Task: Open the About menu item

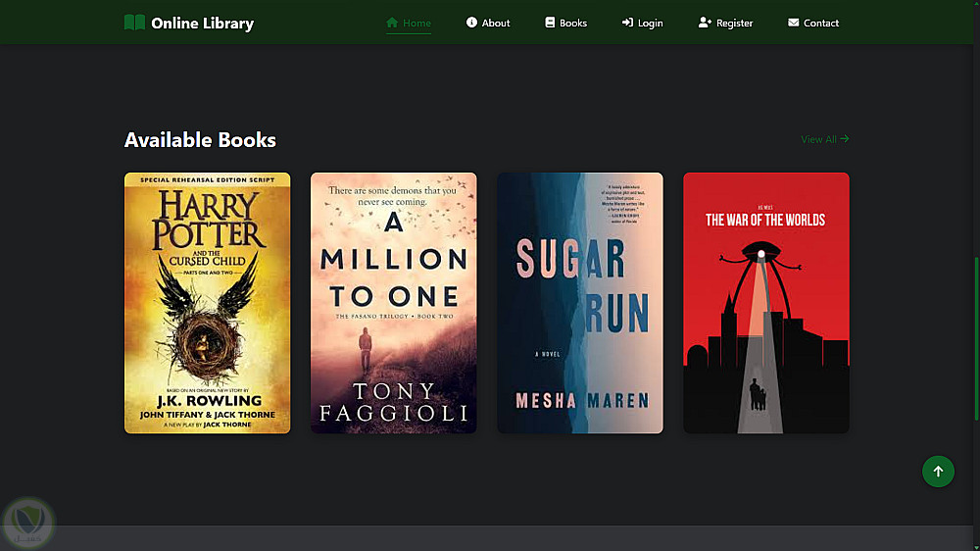Action: [x=488, y=24]
